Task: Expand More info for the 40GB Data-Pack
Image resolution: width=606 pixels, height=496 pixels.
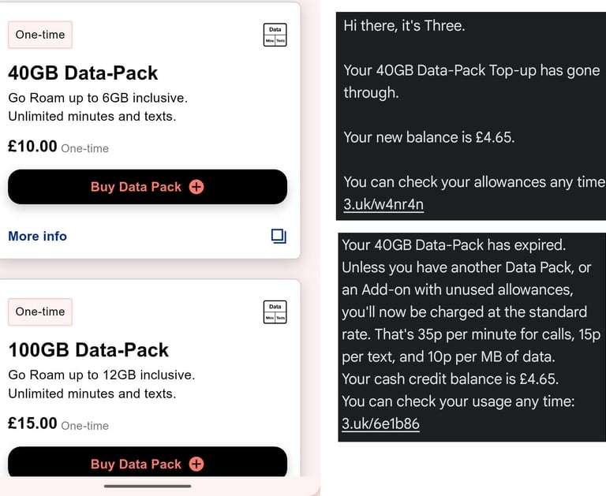Action: click(38, 236)
